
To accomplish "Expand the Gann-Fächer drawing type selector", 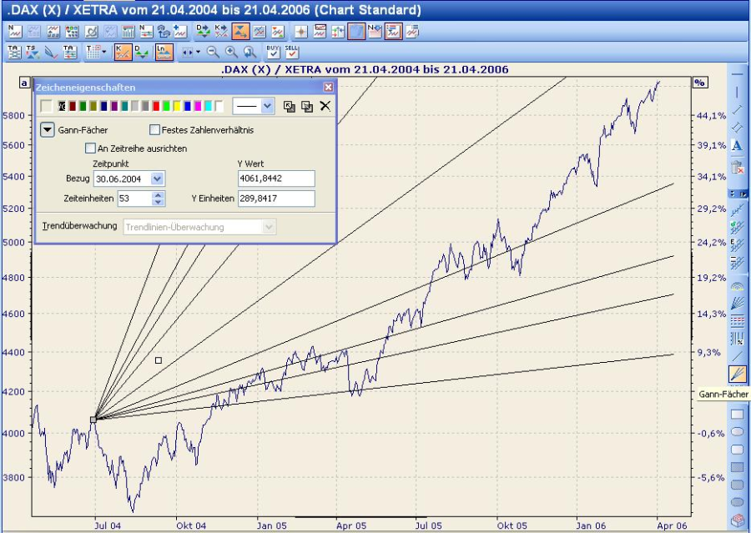I will (x=48, y=130).
